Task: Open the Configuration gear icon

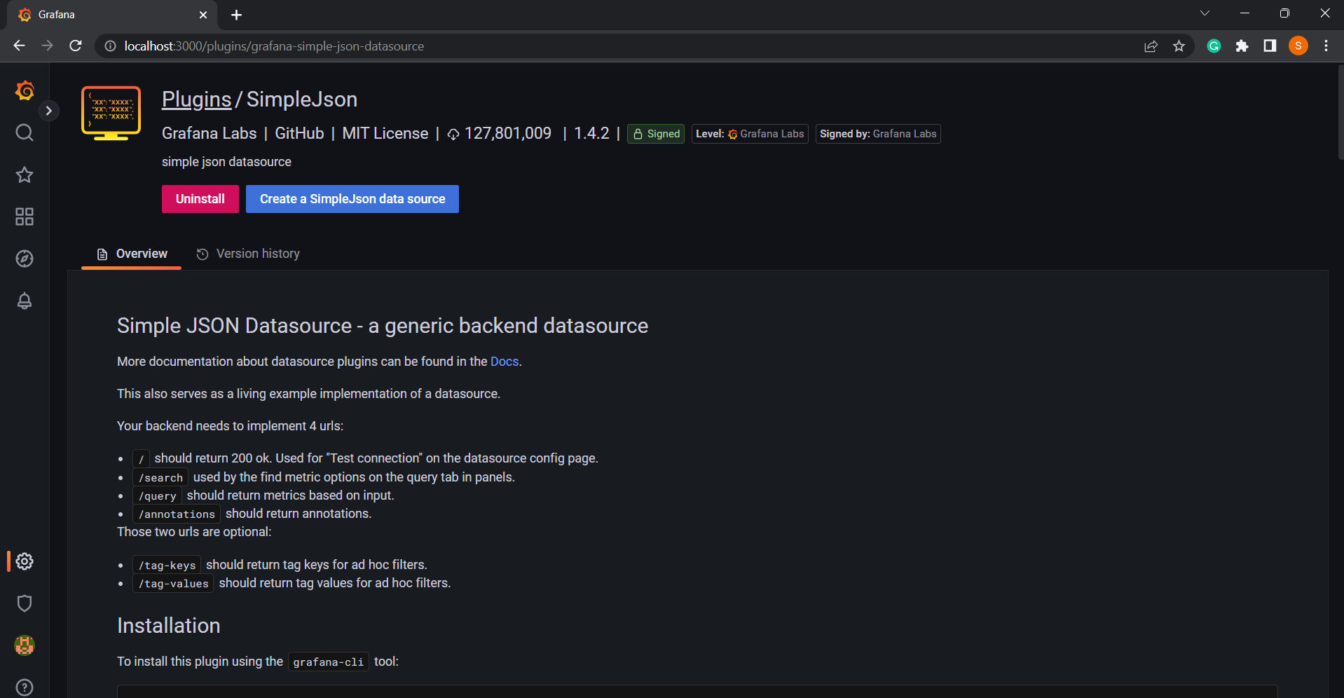Action: tap(25, 561)
